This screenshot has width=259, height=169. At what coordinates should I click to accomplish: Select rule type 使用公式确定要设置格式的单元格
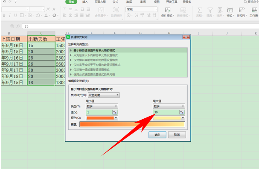click(128, 74)
